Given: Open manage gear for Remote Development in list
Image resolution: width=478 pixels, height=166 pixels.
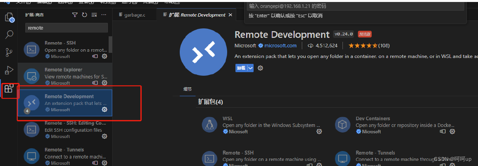Looking at the screenshot, I should click(x=105, y=110).
